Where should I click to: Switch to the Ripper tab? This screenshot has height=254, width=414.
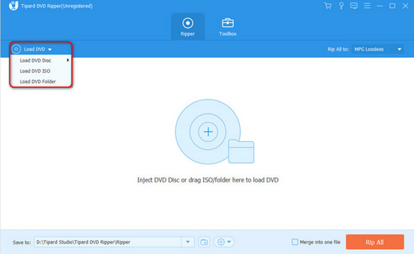tap(188, 27)
